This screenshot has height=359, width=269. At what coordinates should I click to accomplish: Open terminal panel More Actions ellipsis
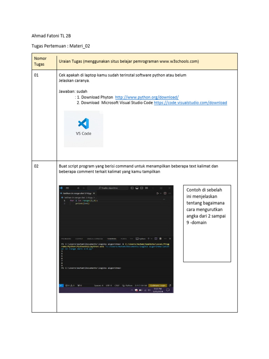[165, 239]
